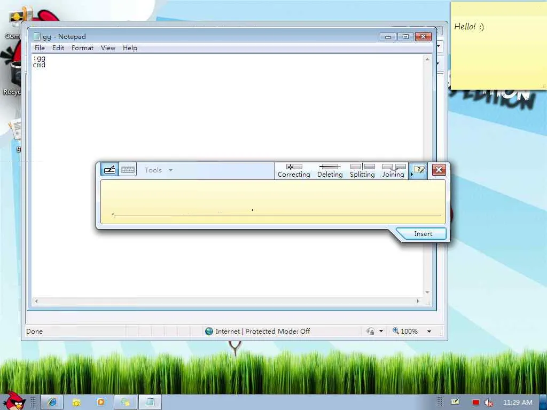
Task: Open the Tools dropdown in Input Panel
Action: (159, 170)
